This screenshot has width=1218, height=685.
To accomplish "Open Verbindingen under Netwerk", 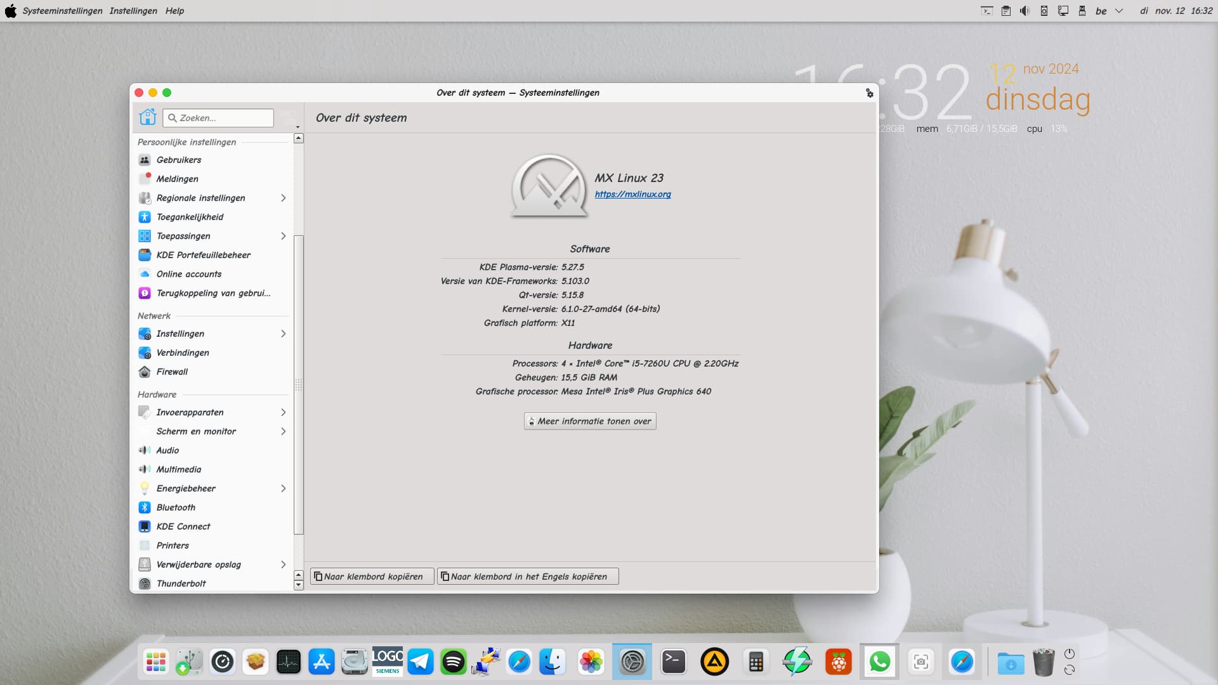I will (x=213, y=353).
